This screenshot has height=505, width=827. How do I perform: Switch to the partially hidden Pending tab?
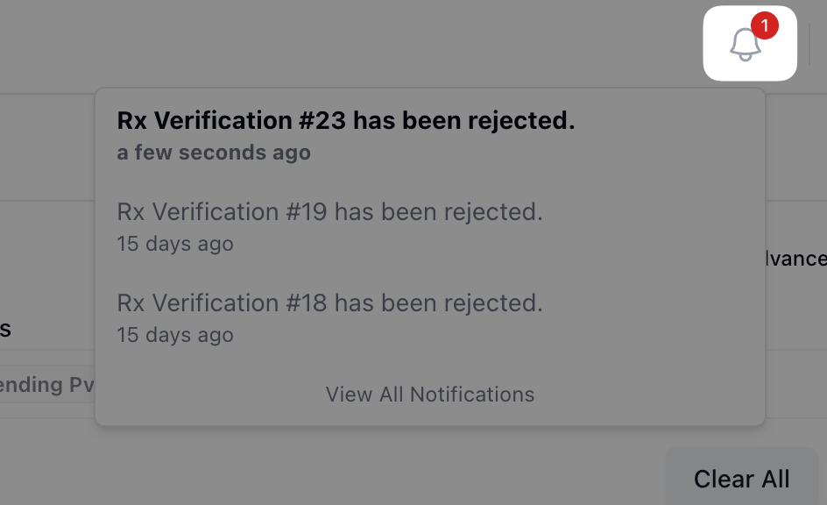click(46, 385)
